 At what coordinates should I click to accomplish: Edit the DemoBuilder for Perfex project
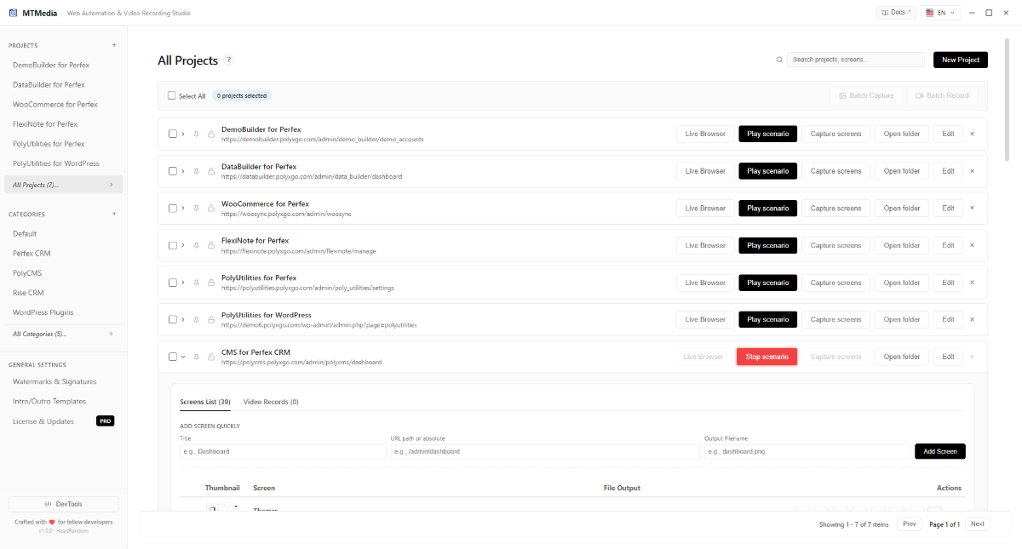click(x=948, y=134)
